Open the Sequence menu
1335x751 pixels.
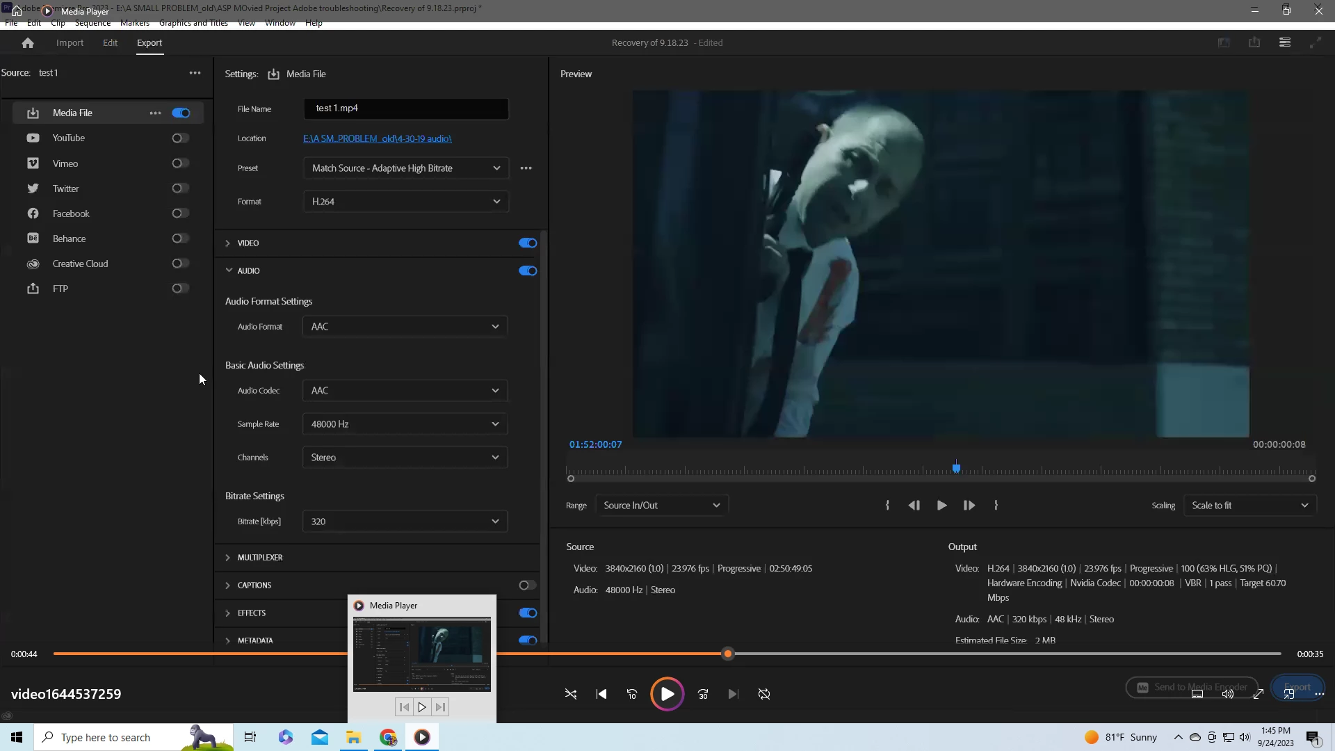pyautogui.click(x=92, y=23)
